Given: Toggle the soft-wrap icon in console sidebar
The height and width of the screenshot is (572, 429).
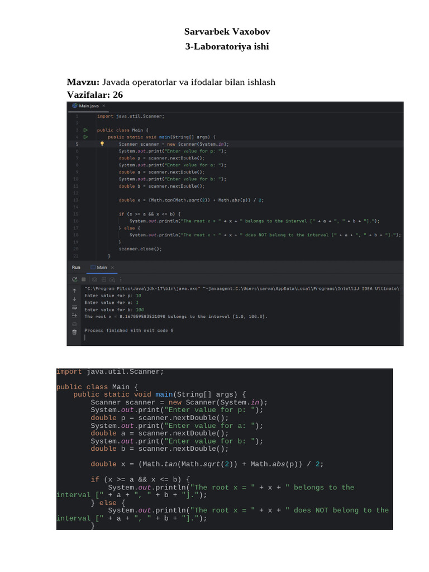Looking at the screenshot, I should click(x=74, y=307).
